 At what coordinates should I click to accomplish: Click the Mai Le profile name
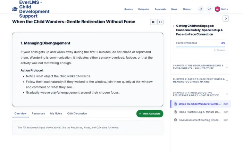point(225,9)
